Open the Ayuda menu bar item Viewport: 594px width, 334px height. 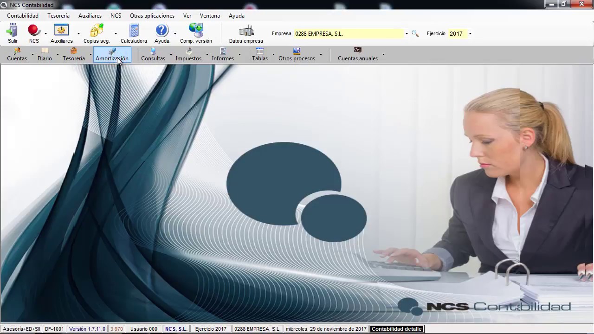[x=237, y=16]
